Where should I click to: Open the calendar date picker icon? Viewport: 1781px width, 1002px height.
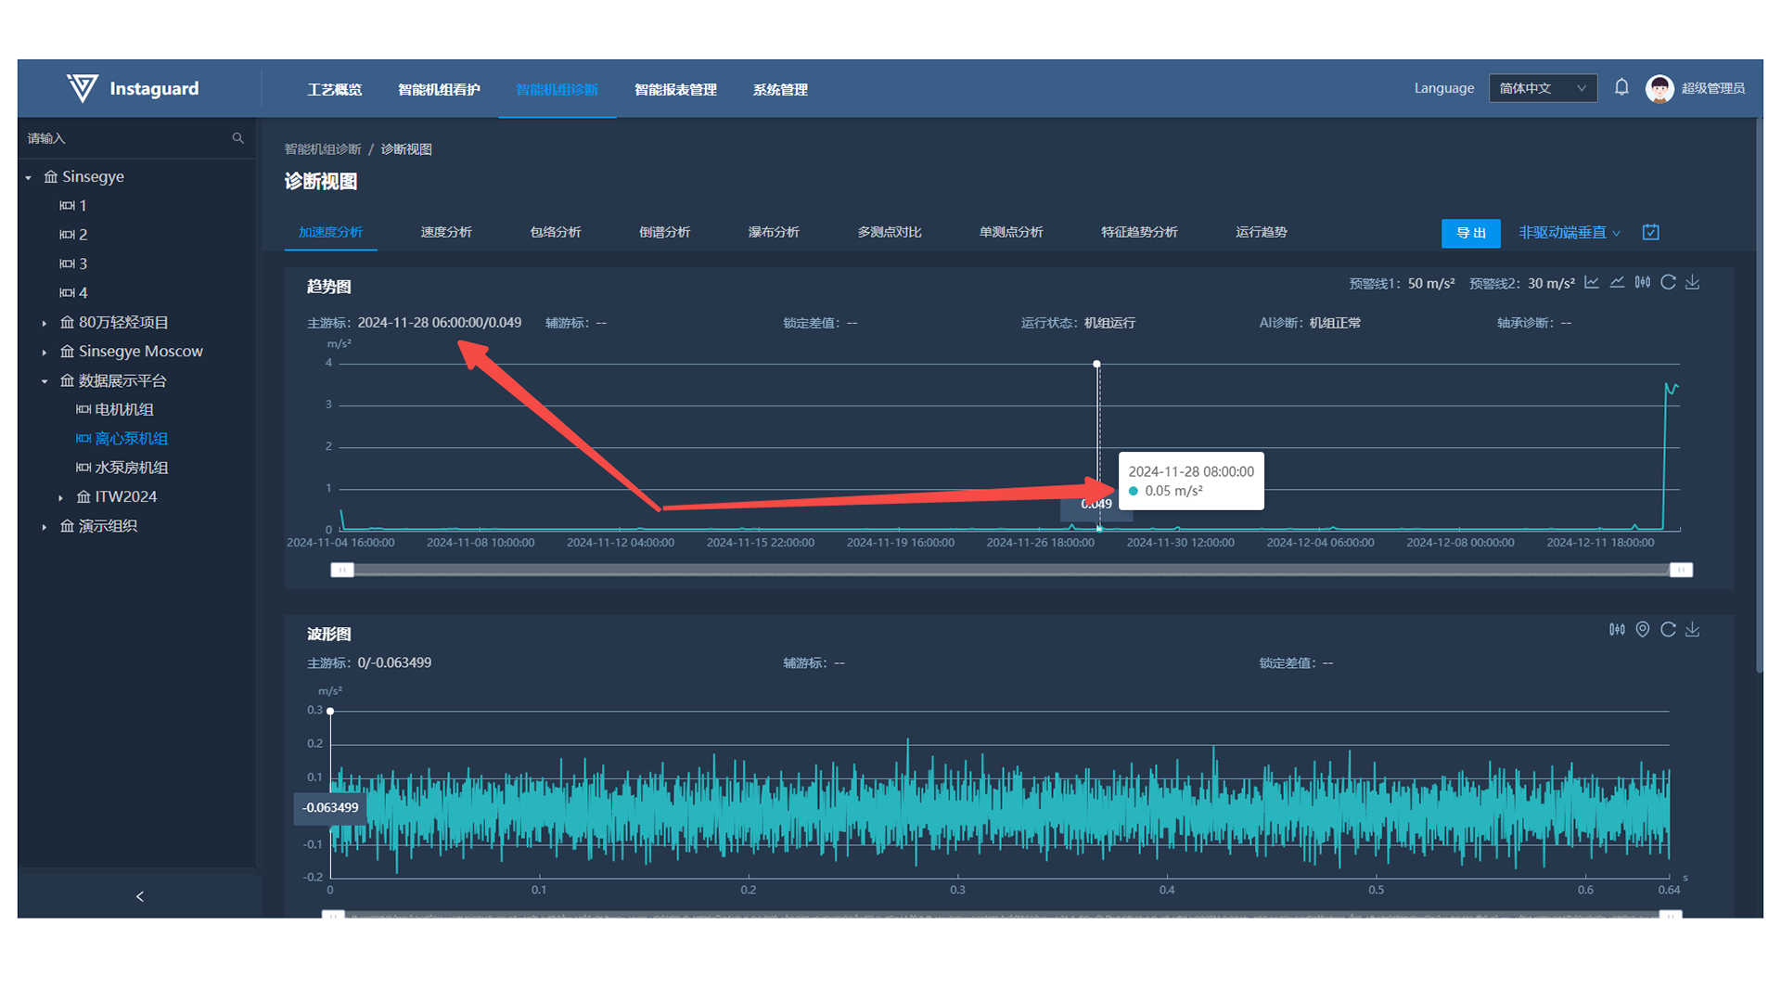pyautogui.click(x=1651, y=232)
